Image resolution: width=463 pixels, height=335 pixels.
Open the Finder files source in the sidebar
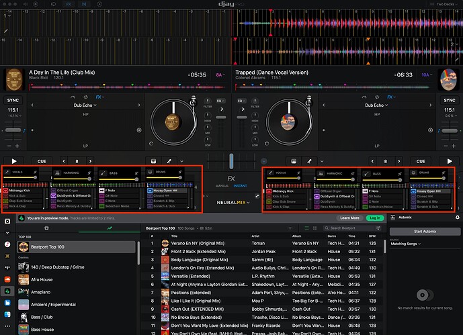click(7, 314)
